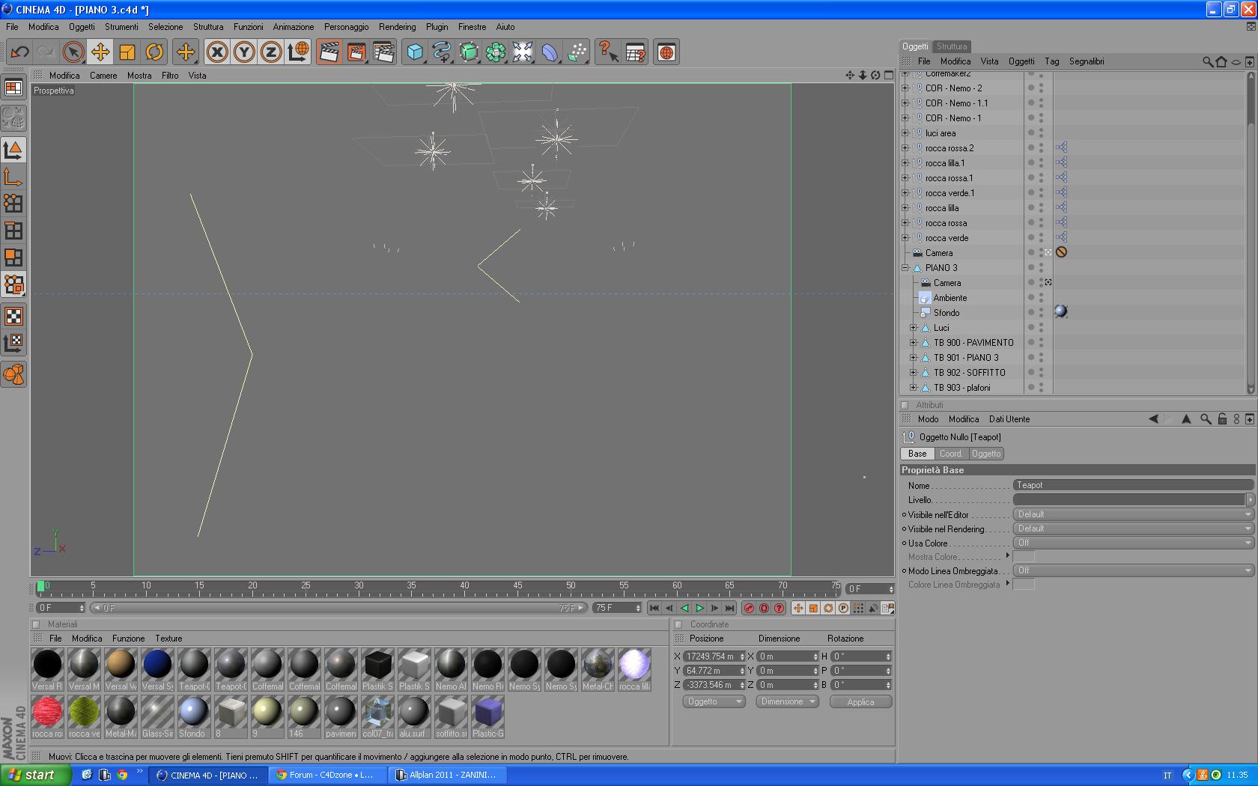This screenshot has height=786, width=1258.
Task: Click the Mostra Colore swatch
Action: [x=1024, y=556]
